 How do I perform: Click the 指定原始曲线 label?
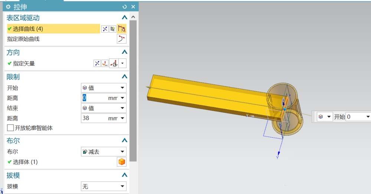pyautogui.click(x=23, y=39)
